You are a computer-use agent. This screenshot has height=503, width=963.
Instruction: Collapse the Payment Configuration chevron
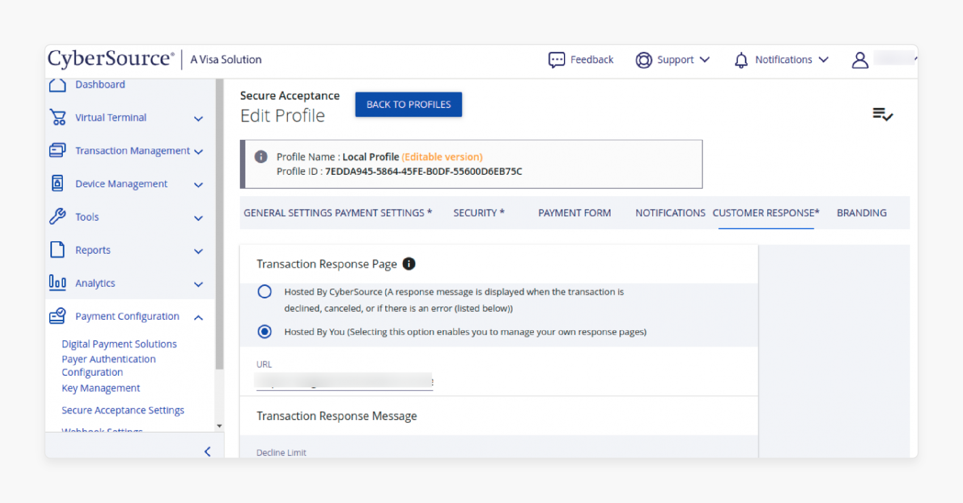(198, 318)
